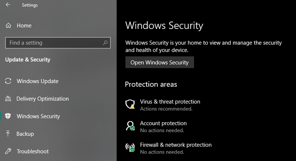Open Account protection text link
This screenshot has height=161, width=296.
[x=163, y=123]
